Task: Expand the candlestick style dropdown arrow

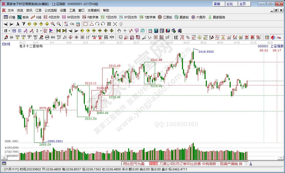Action: pyautogui.click(x=41, y=31)
